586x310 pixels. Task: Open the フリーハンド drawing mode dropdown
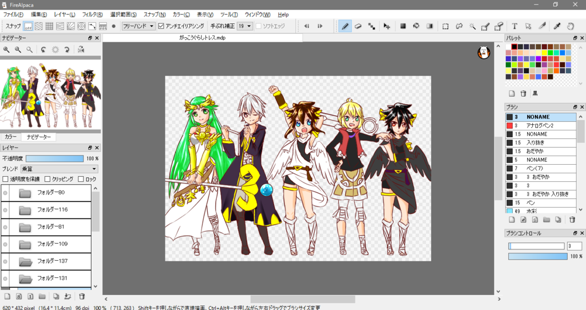tap(138, 26)
